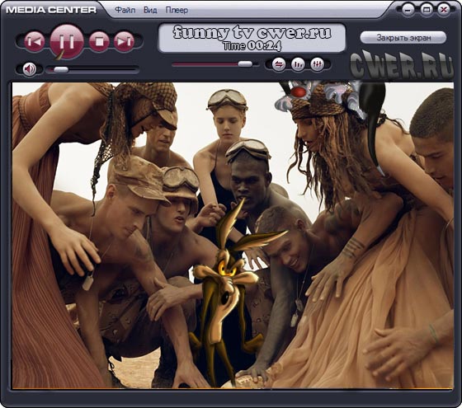462x408 pixels.
Task: Open the Плеер menu
Action: click(177, 10)
